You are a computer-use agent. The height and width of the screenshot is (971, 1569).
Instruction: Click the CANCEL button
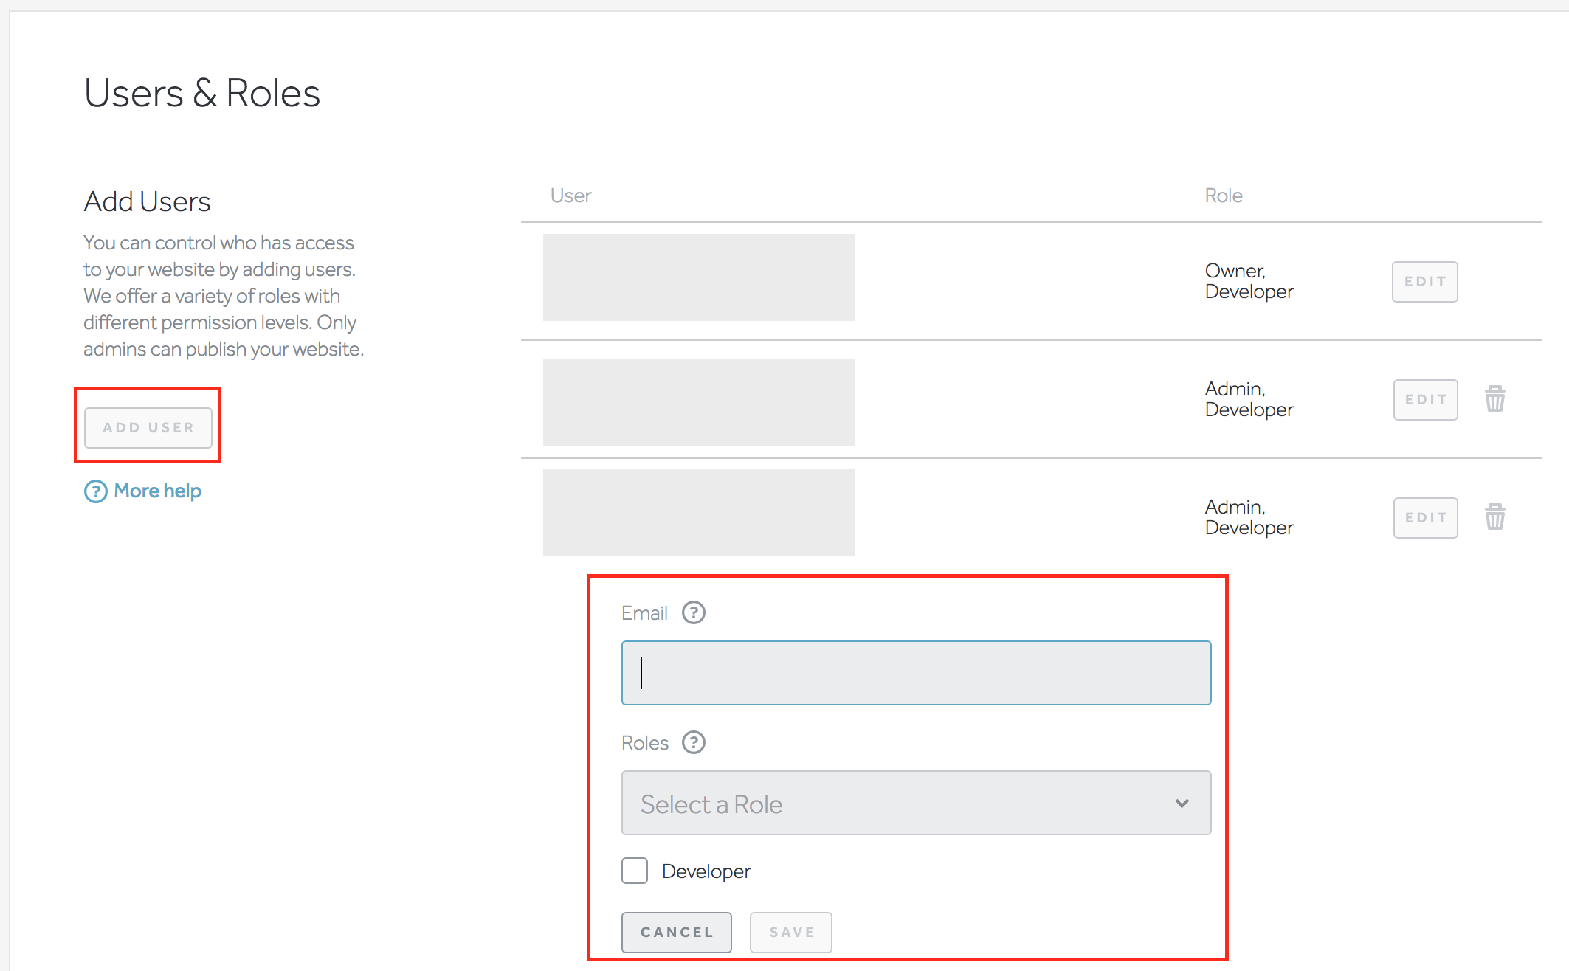pos(676,932)
